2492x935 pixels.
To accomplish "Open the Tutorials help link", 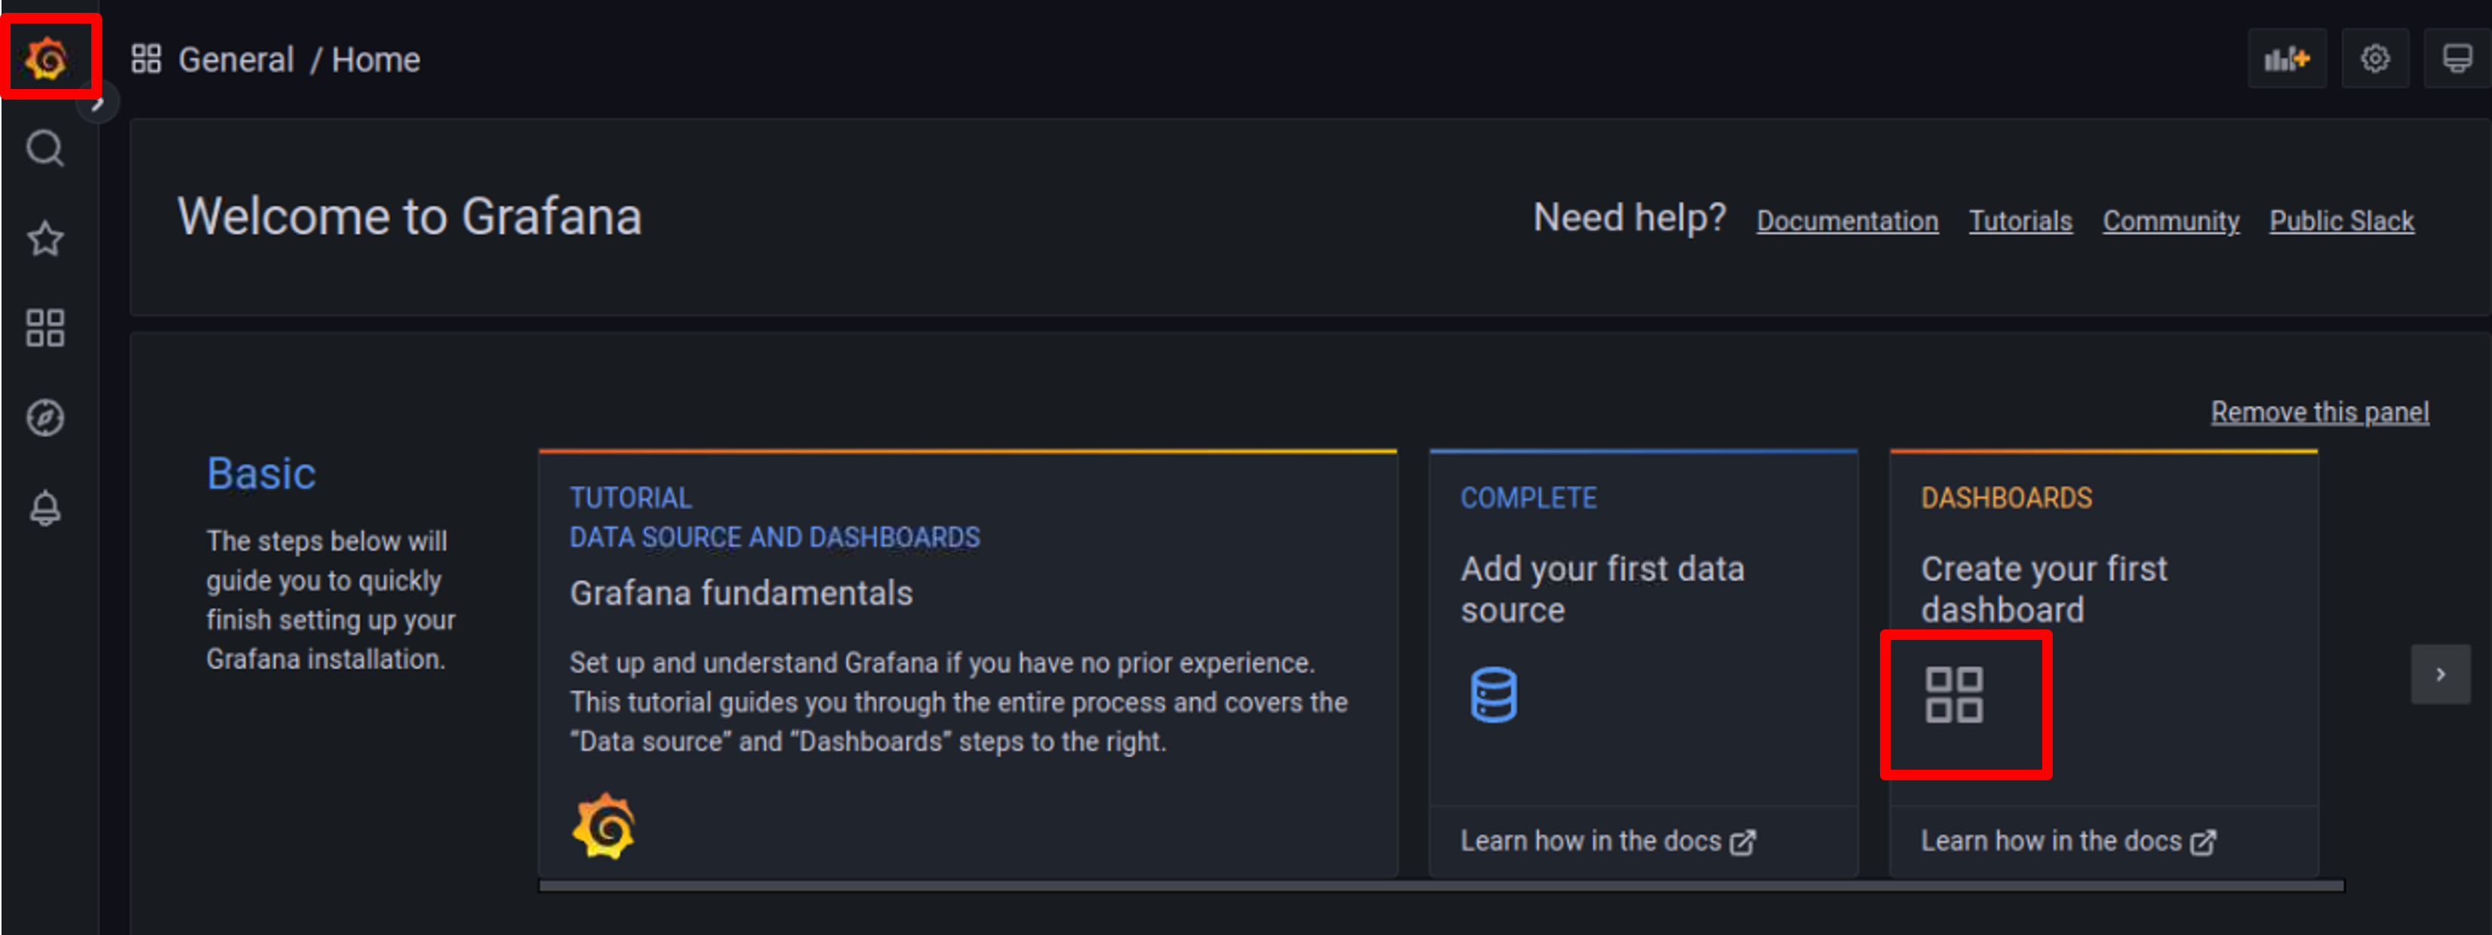I will pos(2020,220).
